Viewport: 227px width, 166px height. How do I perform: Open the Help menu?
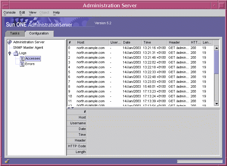click(x=56, y=13)
